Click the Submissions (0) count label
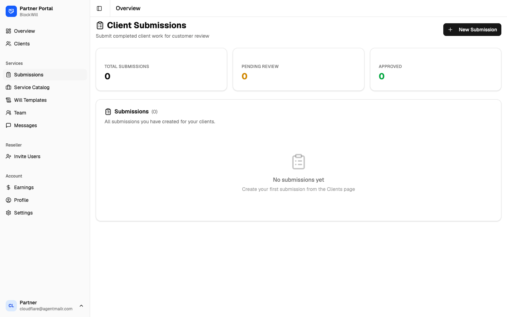Screen dimensions: 507x317 pyautogui.click(x=155, y=112)
